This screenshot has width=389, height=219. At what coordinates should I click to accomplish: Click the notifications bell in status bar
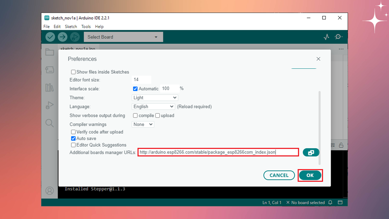[x=330, y=202]
